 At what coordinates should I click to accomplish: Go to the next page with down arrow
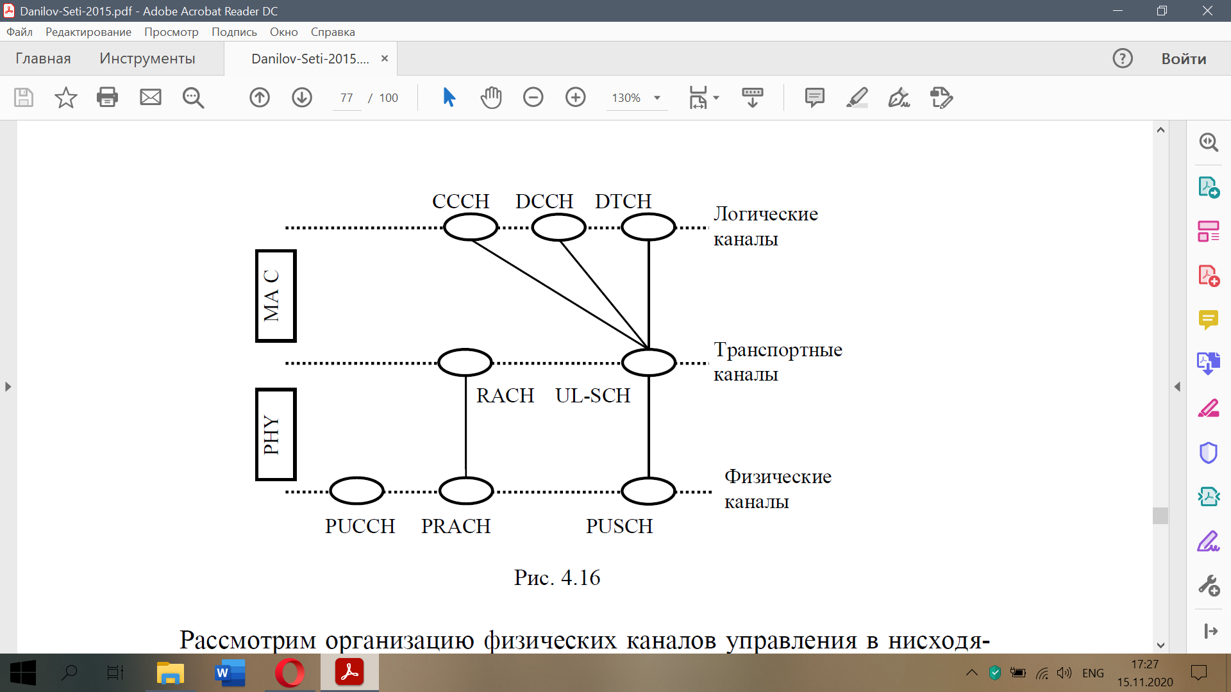point(302,97)
